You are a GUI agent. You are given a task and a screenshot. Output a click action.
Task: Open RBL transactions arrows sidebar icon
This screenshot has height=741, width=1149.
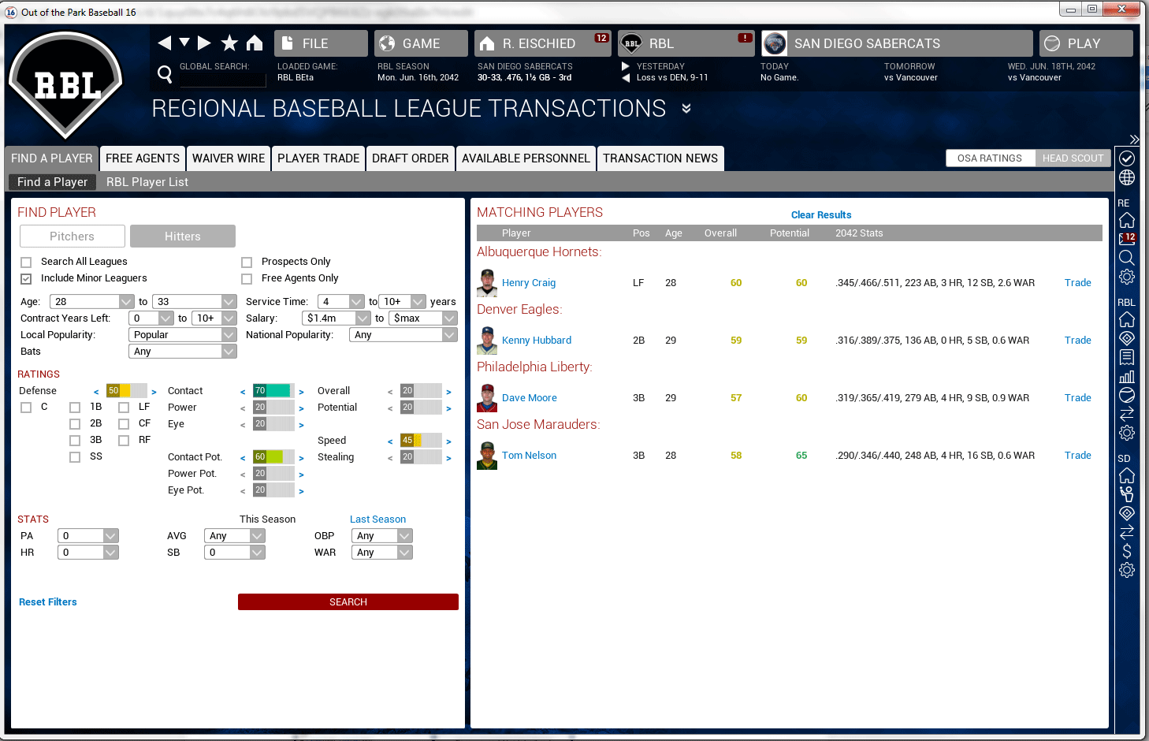(x=1127, y=413)
